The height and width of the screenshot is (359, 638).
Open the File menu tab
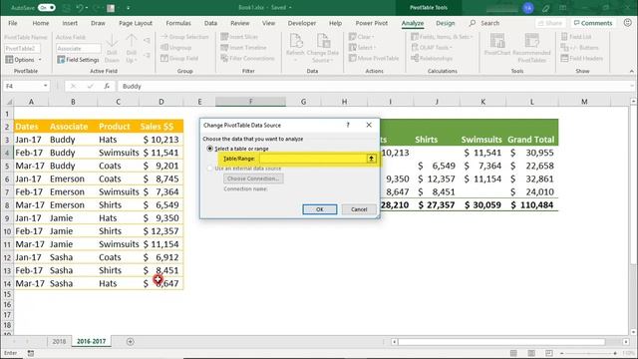point(13,23)
